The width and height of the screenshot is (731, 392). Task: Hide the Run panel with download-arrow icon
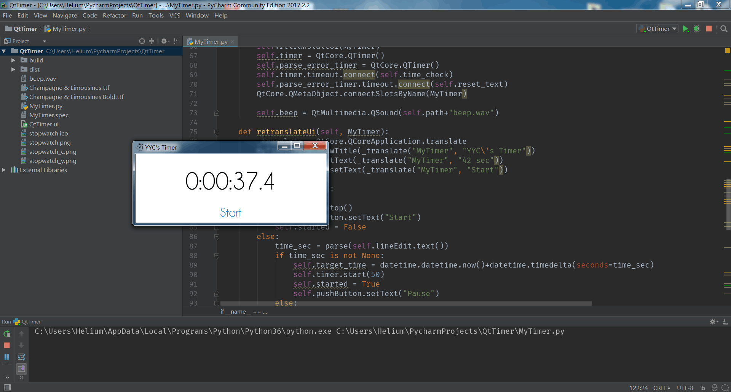(x=725, y=322)
